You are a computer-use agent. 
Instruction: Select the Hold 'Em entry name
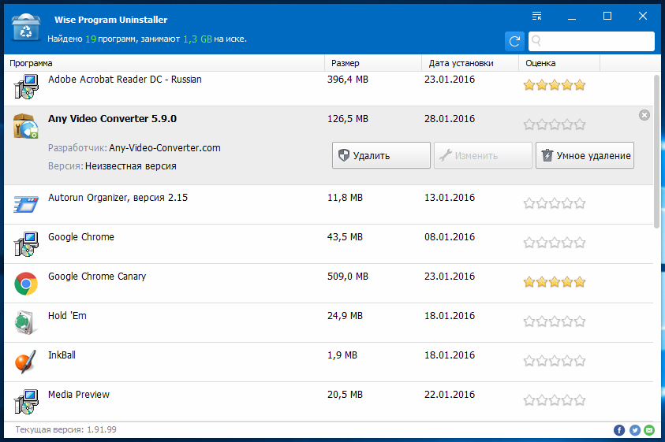tap(67, 316)
